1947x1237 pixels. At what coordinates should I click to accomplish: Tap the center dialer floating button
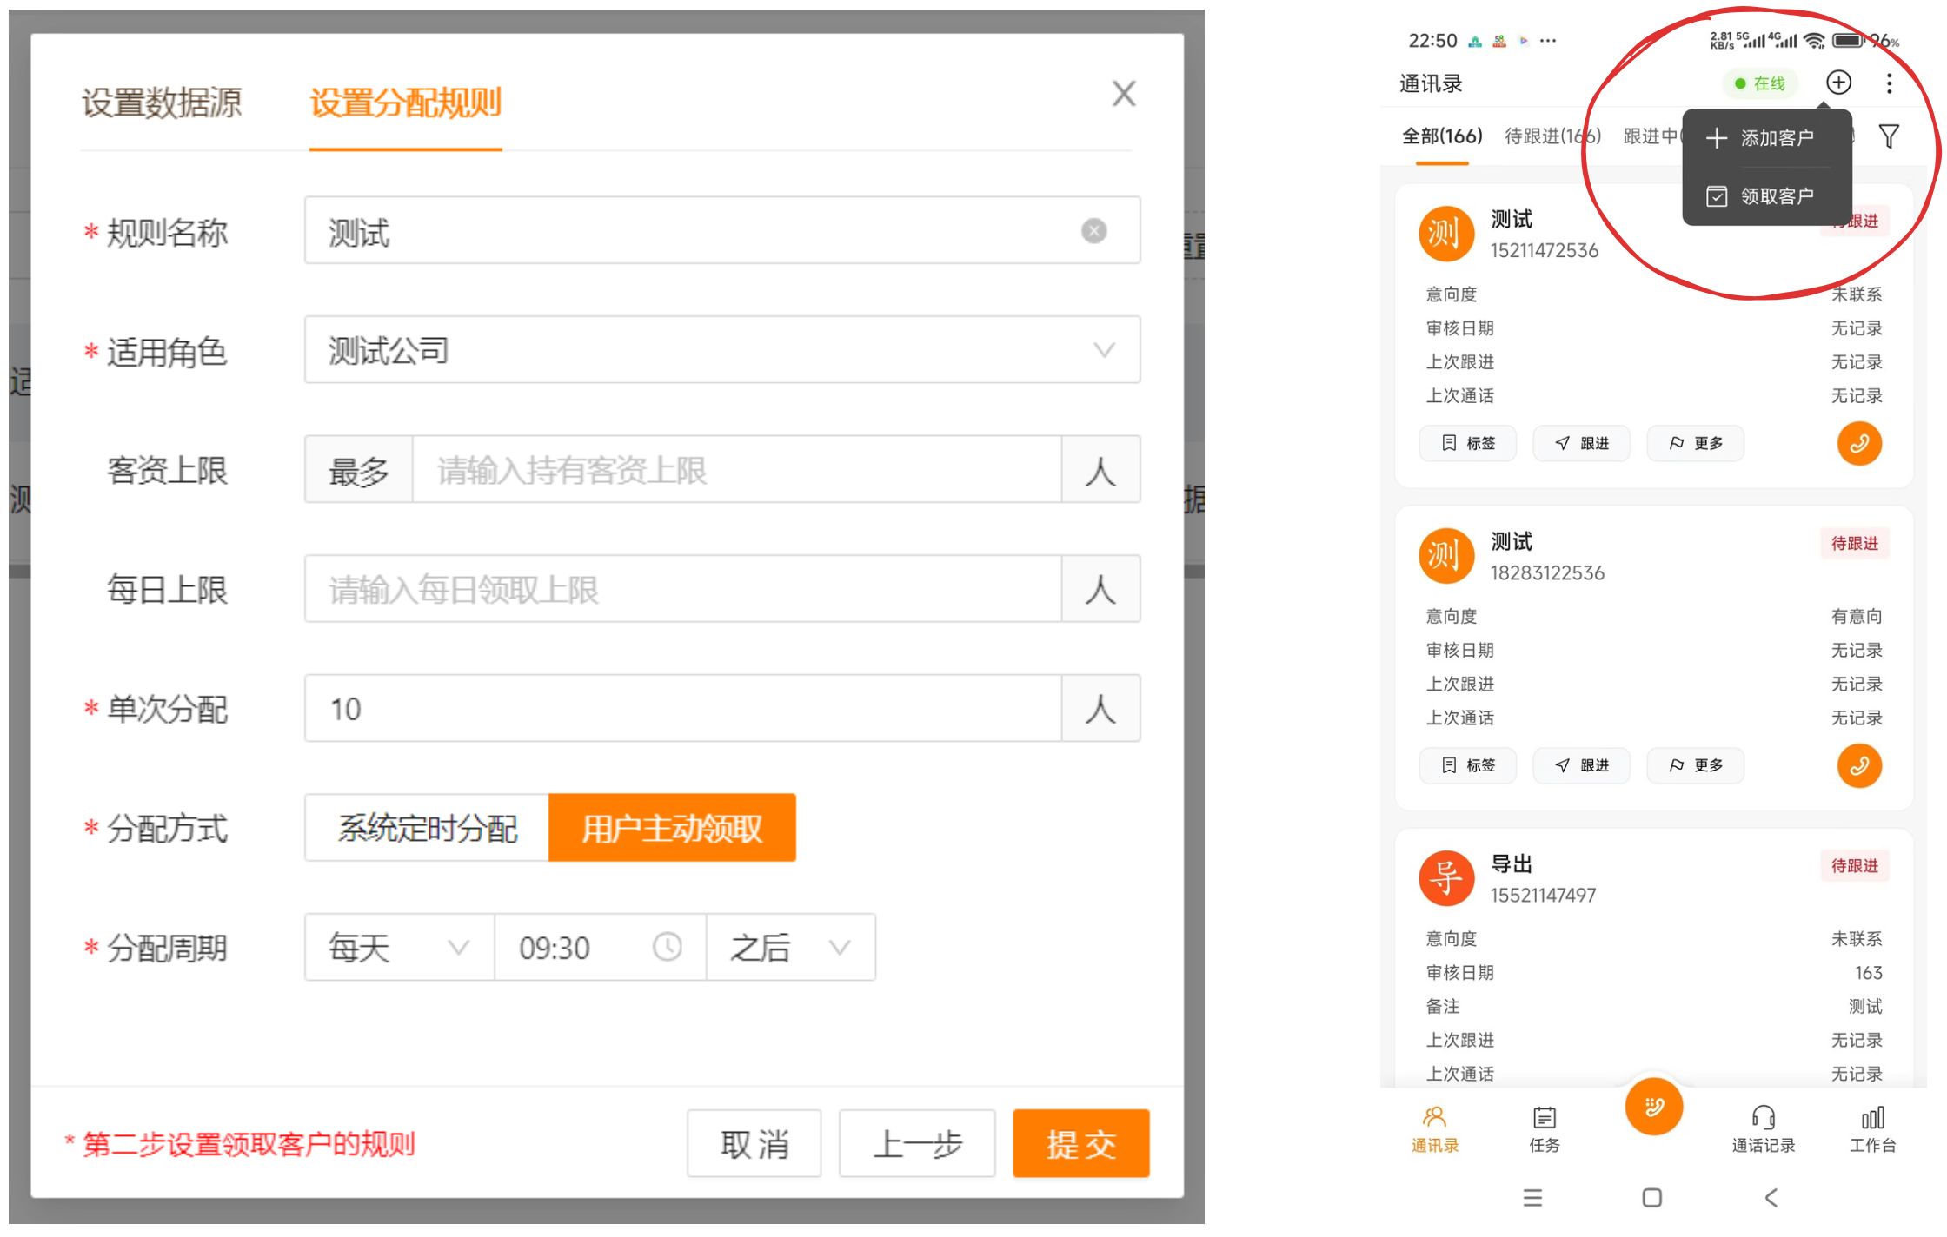point(1653,1108)
